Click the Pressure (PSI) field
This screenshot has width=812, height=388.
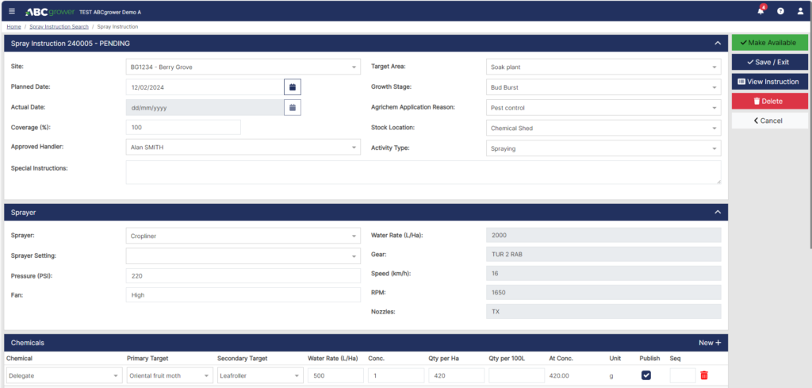243,276
